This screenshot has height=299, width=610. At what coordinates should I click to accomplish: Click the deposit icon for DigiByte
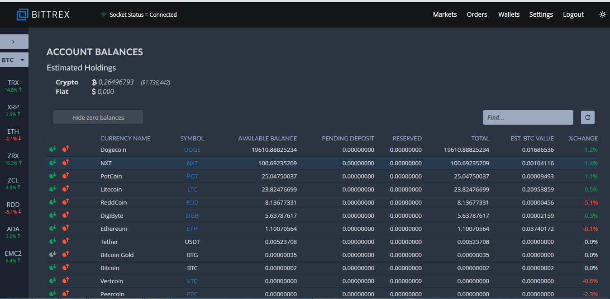(53, 215)
